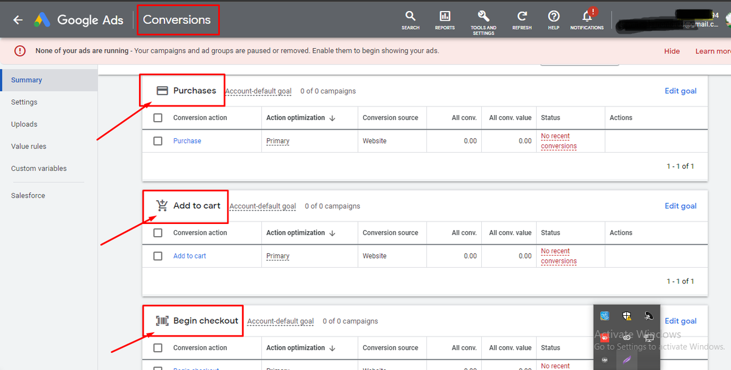Image resolution: width=731 pixels, height=370 pixels.
Task: Click the red warning icon in banner
Action: (x=20, y=51)
